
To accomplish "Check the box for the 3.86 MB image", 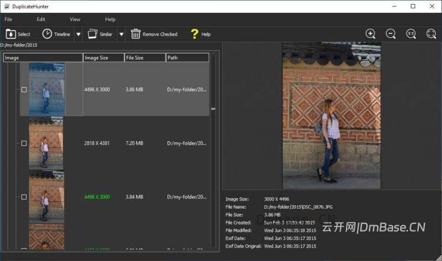I will point(24,89).
